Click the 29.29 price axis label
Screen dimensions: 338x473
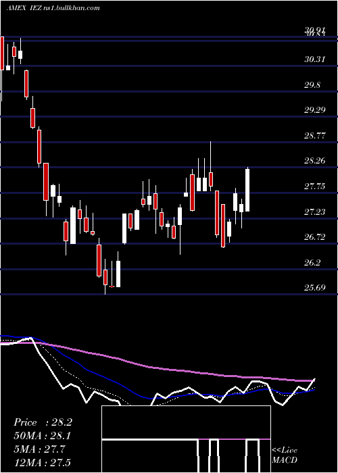pyautogui.click(x=315, y=109)
